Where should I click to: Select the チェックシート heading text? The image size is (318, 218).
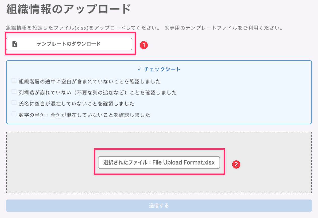162,69
